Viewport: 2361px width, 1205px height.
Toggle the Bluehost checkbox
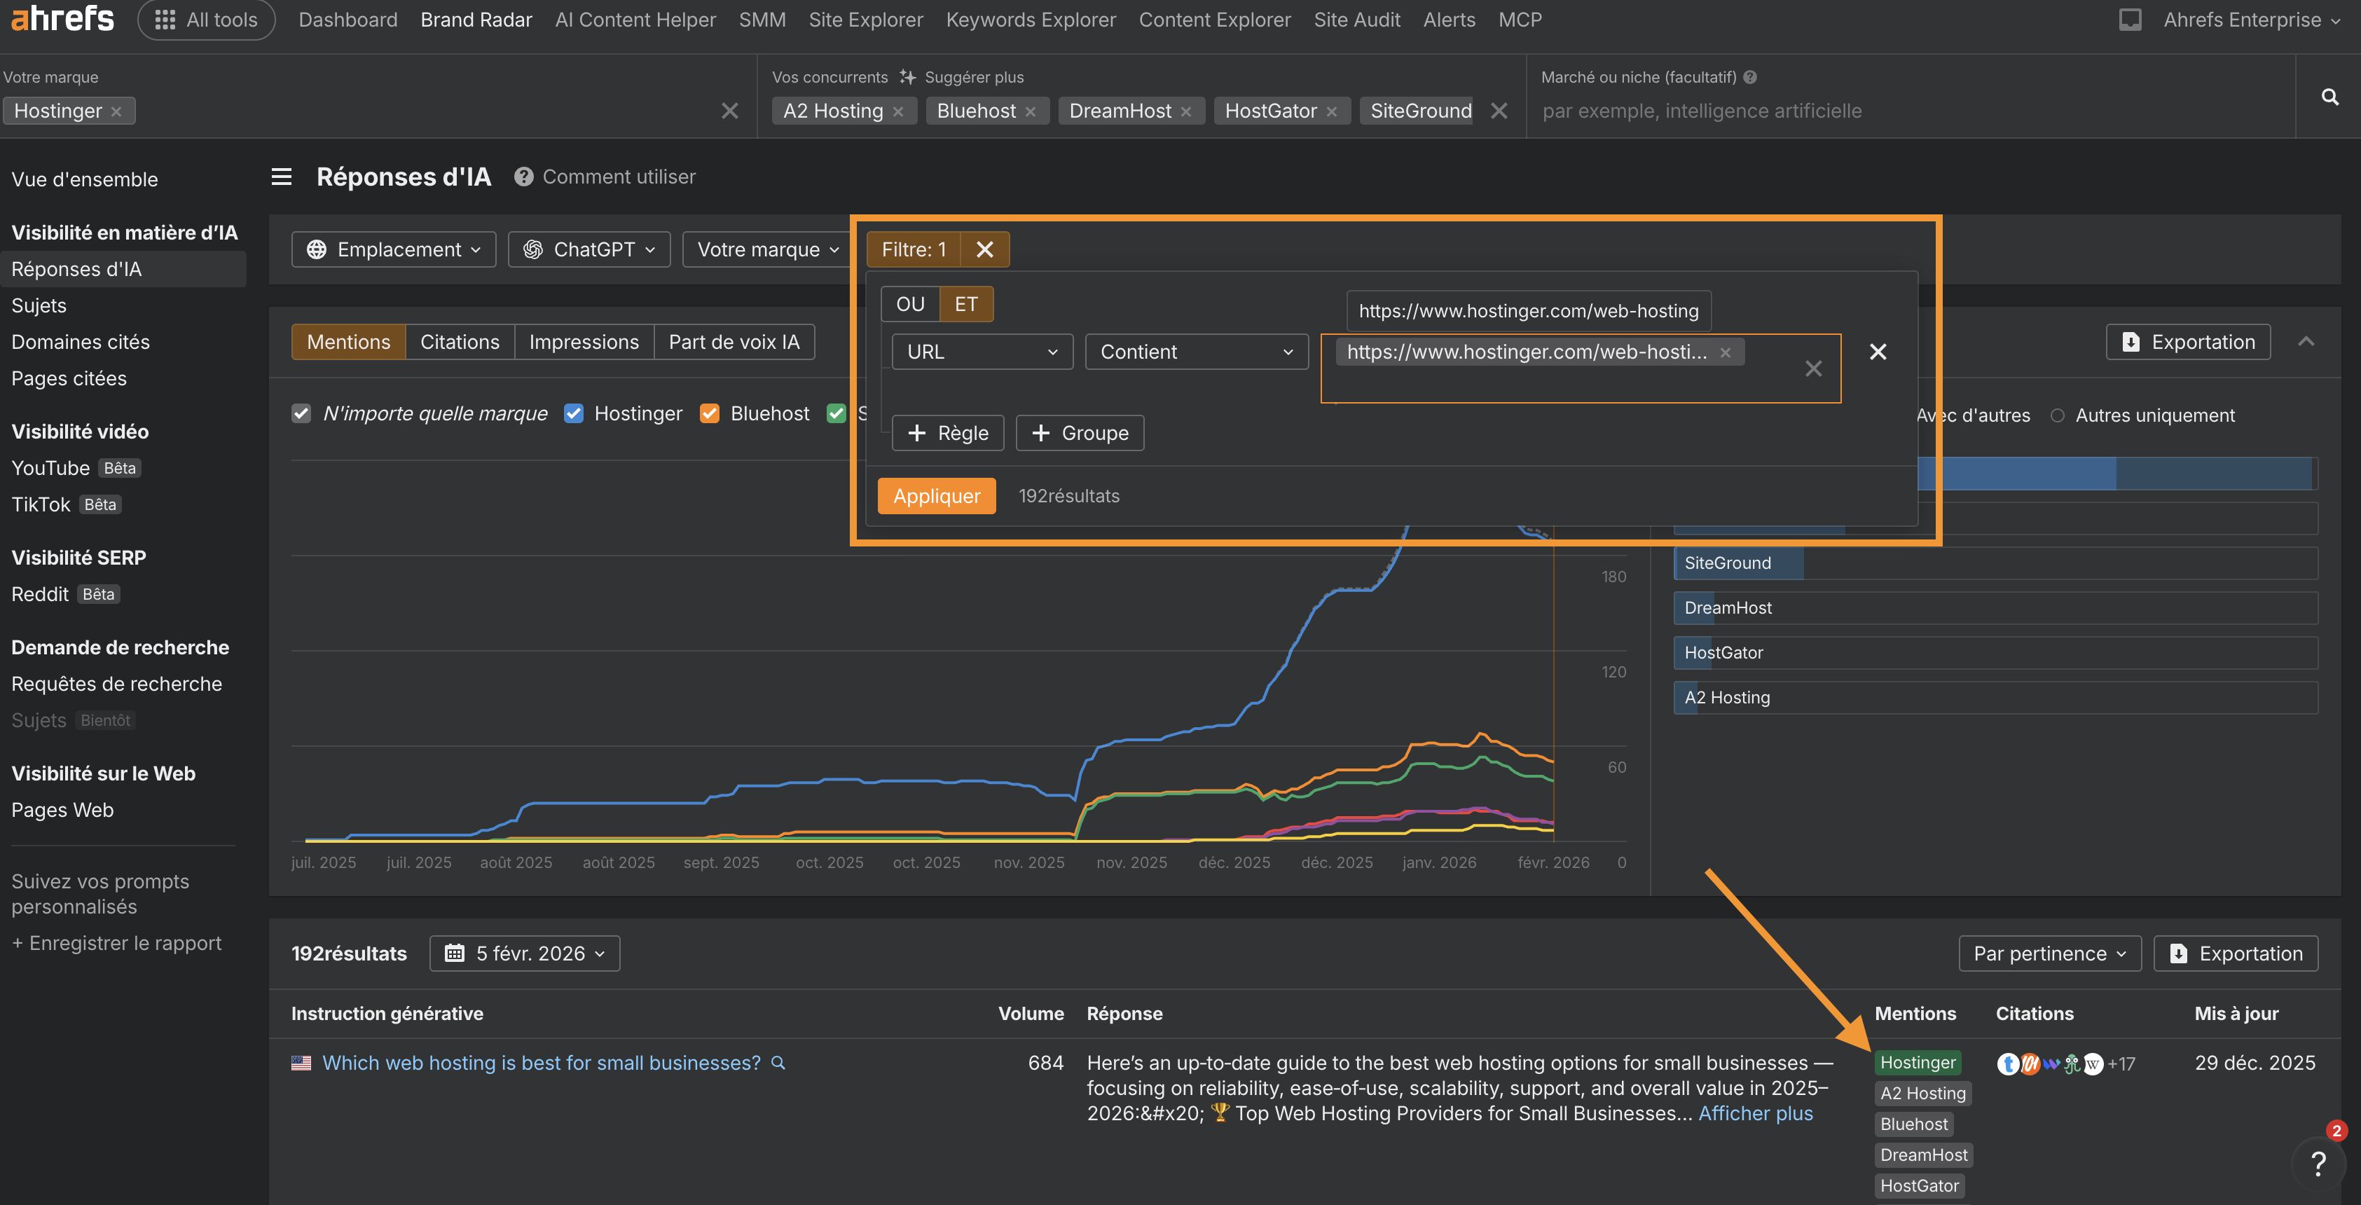(x=710, y=413)
